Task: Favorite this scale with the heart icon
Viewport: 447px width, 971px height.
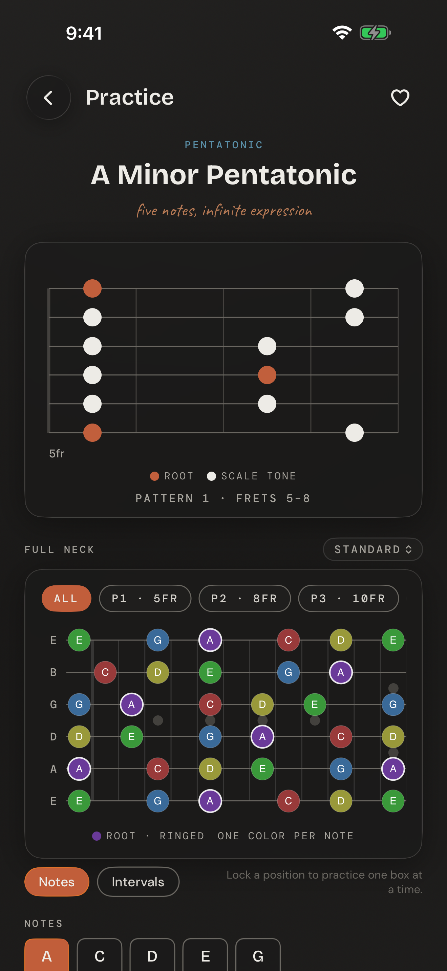Action: (x=400, y=98)
